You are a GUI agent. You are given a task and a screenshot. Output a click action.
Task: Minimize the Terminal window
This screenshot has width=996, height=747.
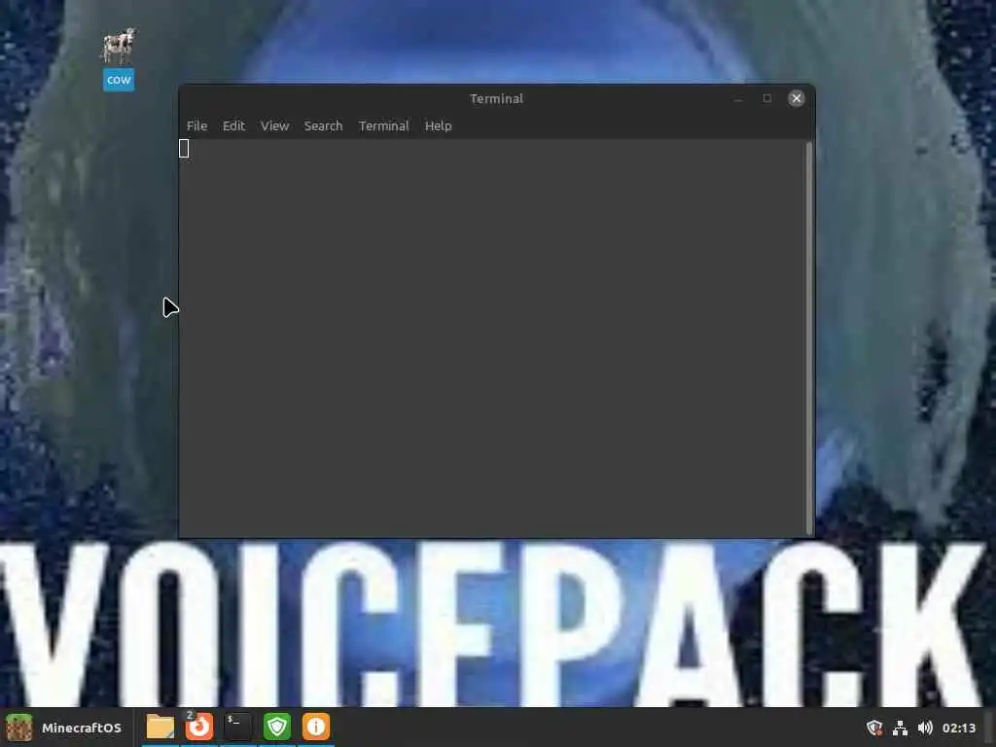738,98
